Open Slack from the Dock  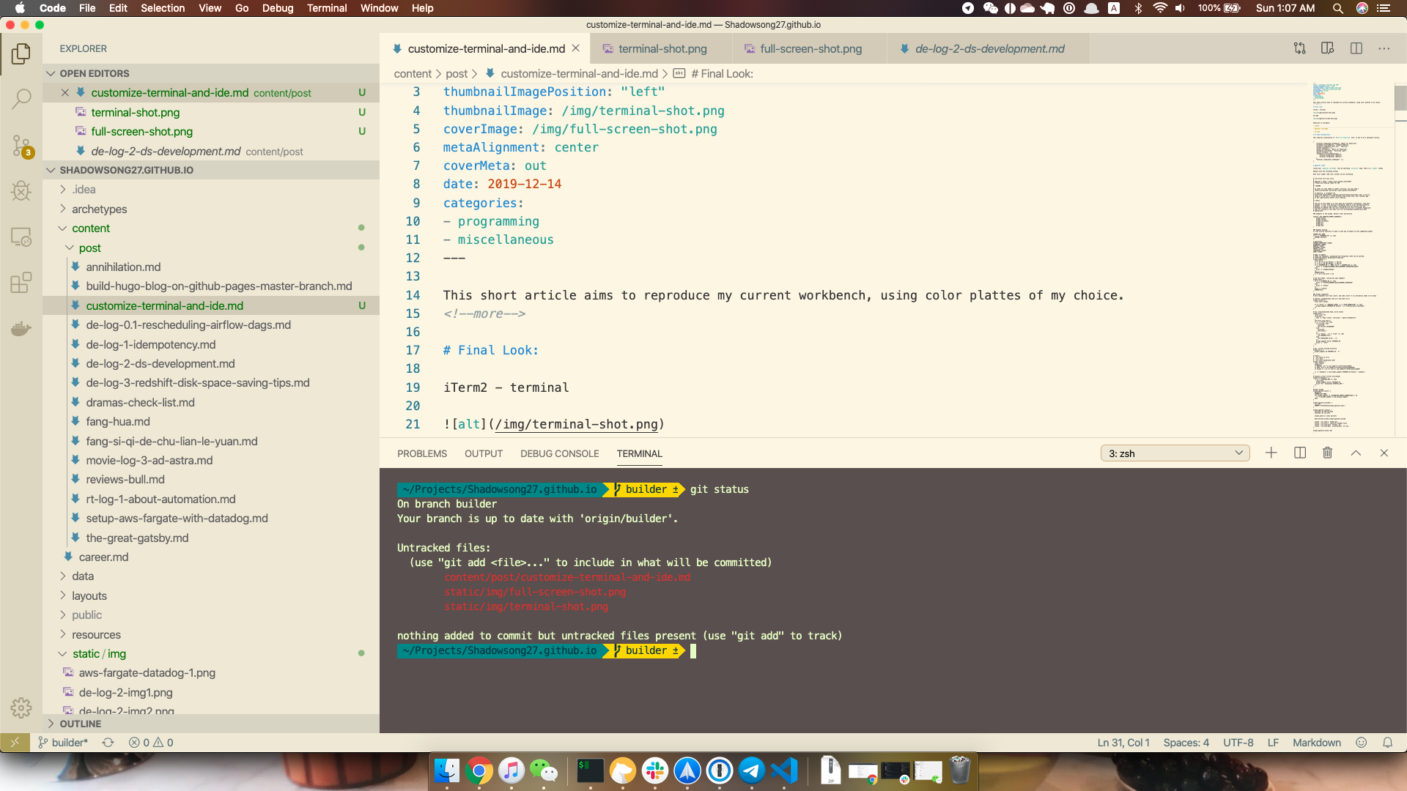(x=655, y=770)
